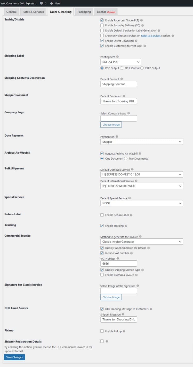Image resolution: width=193 pixels, height=367 pixels.
Task: Follow the Rates & Services link
Action: (x=151, y=36)
